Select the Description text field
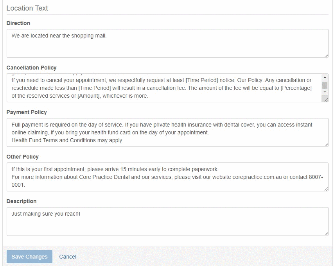Screen dimensions: 334x266 pyautogui.click(x=167, y=221)
